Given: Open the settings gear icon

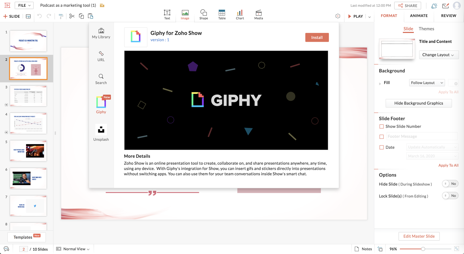Looking at the screenshot, I should (338, 16).
